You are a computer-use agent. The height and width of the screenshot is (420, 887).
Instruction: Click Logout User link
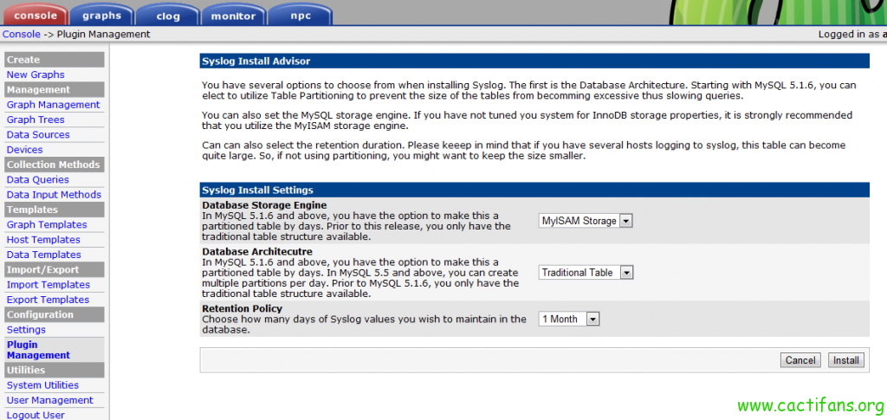pyautogui.click(x=36, y=415)
